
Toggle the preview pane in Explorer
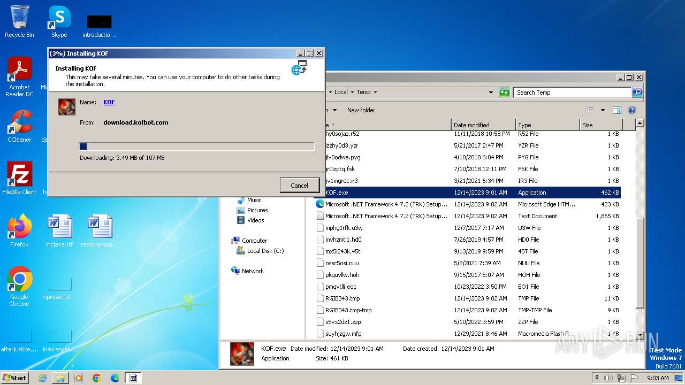(617, 110)
